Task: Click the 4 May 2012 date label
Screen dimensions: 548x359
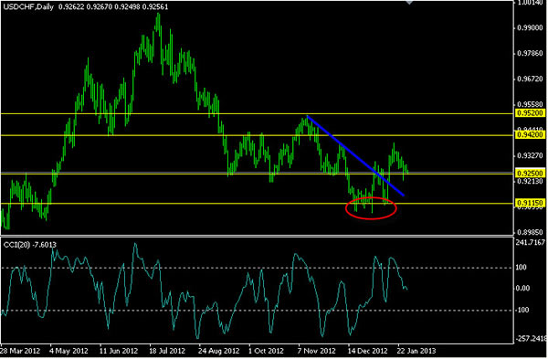Action: pyautogui.click(x=68, y=351)
